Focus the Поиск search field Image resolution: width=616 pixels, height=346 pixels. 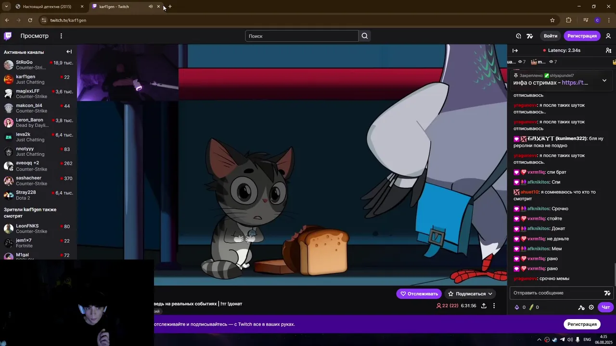pos(302,36)
